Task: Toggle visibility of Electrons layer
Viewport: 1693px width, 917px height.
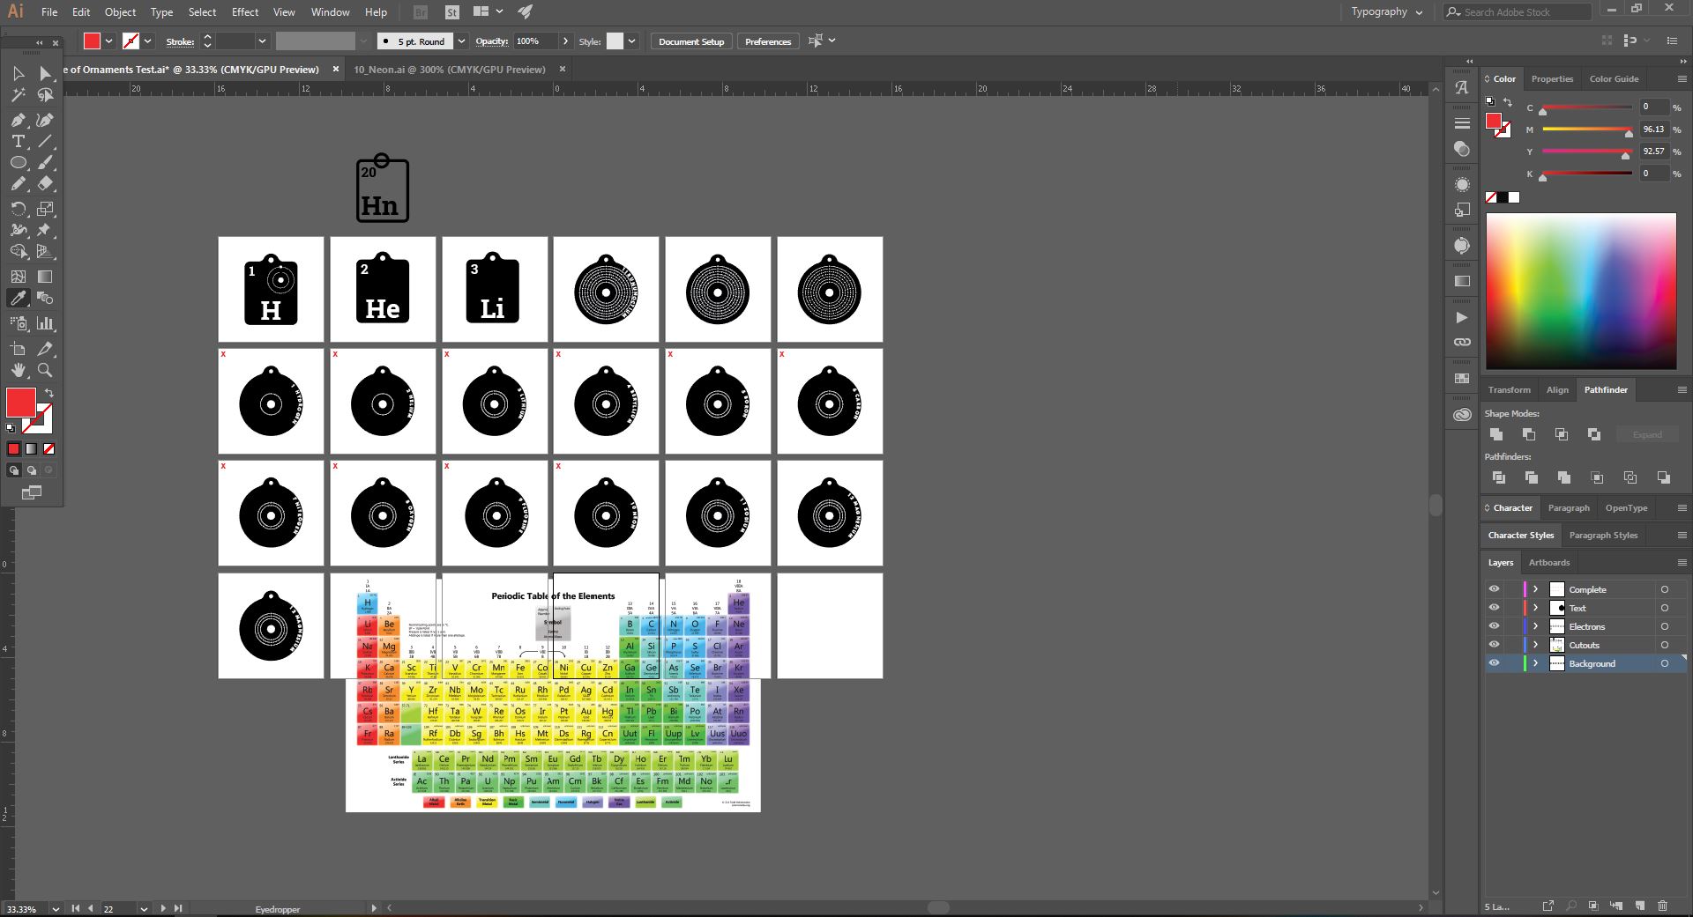Action: [x=1494, y=626]
